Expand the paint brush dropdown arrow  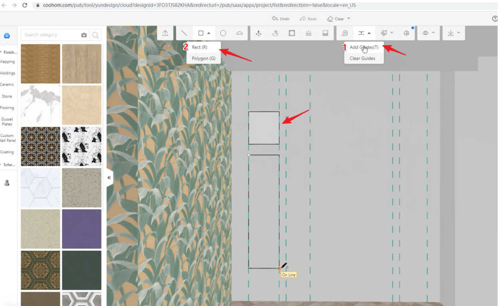(392, 33)
